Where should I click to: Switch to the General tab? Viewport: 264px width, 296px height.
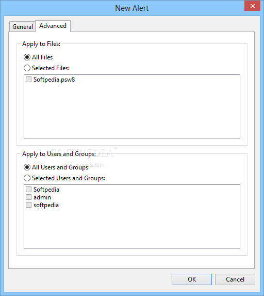click(22, 27)
